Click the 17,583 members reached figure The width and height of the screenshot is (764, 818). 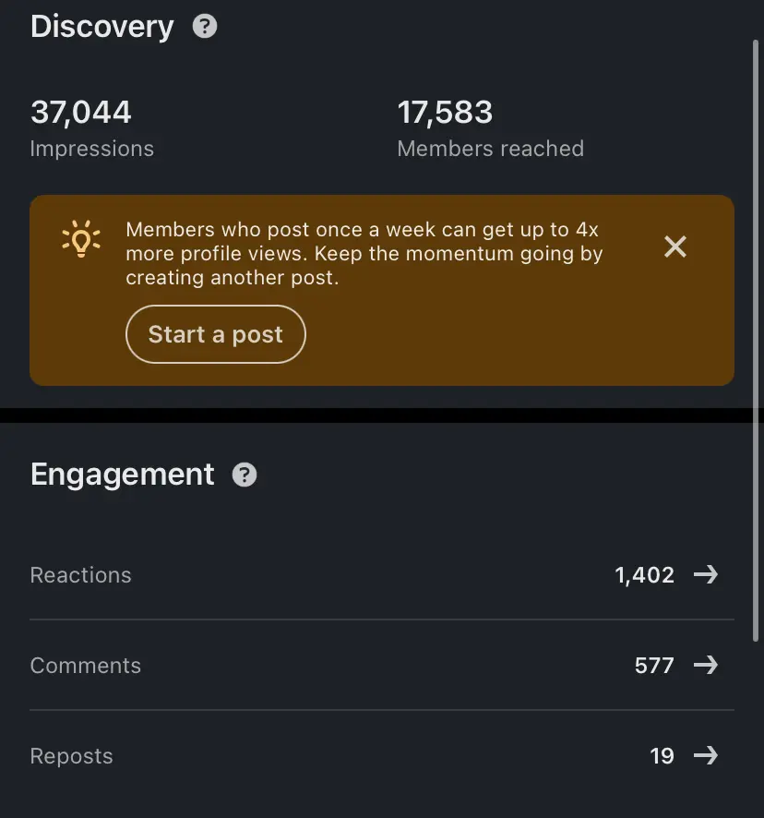click(x=445, y=112)
